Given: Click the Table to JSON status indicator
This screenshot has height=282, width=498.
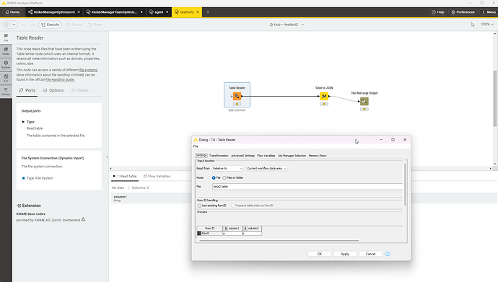Looking at the screenshot, I should (324, 104).
